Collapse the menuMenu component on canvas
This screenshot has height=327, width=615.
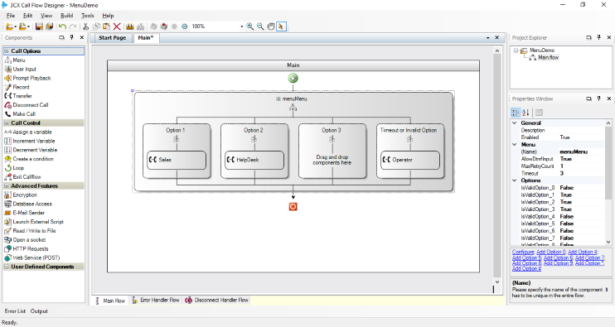[278, 99]
